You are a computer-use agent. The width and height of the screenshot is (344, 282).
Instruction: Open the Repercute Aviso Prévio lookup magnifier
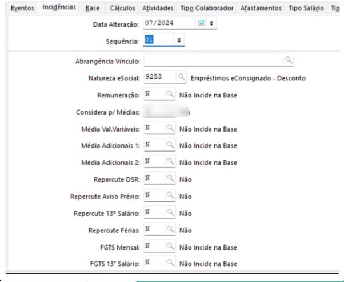tap(170, 195)
